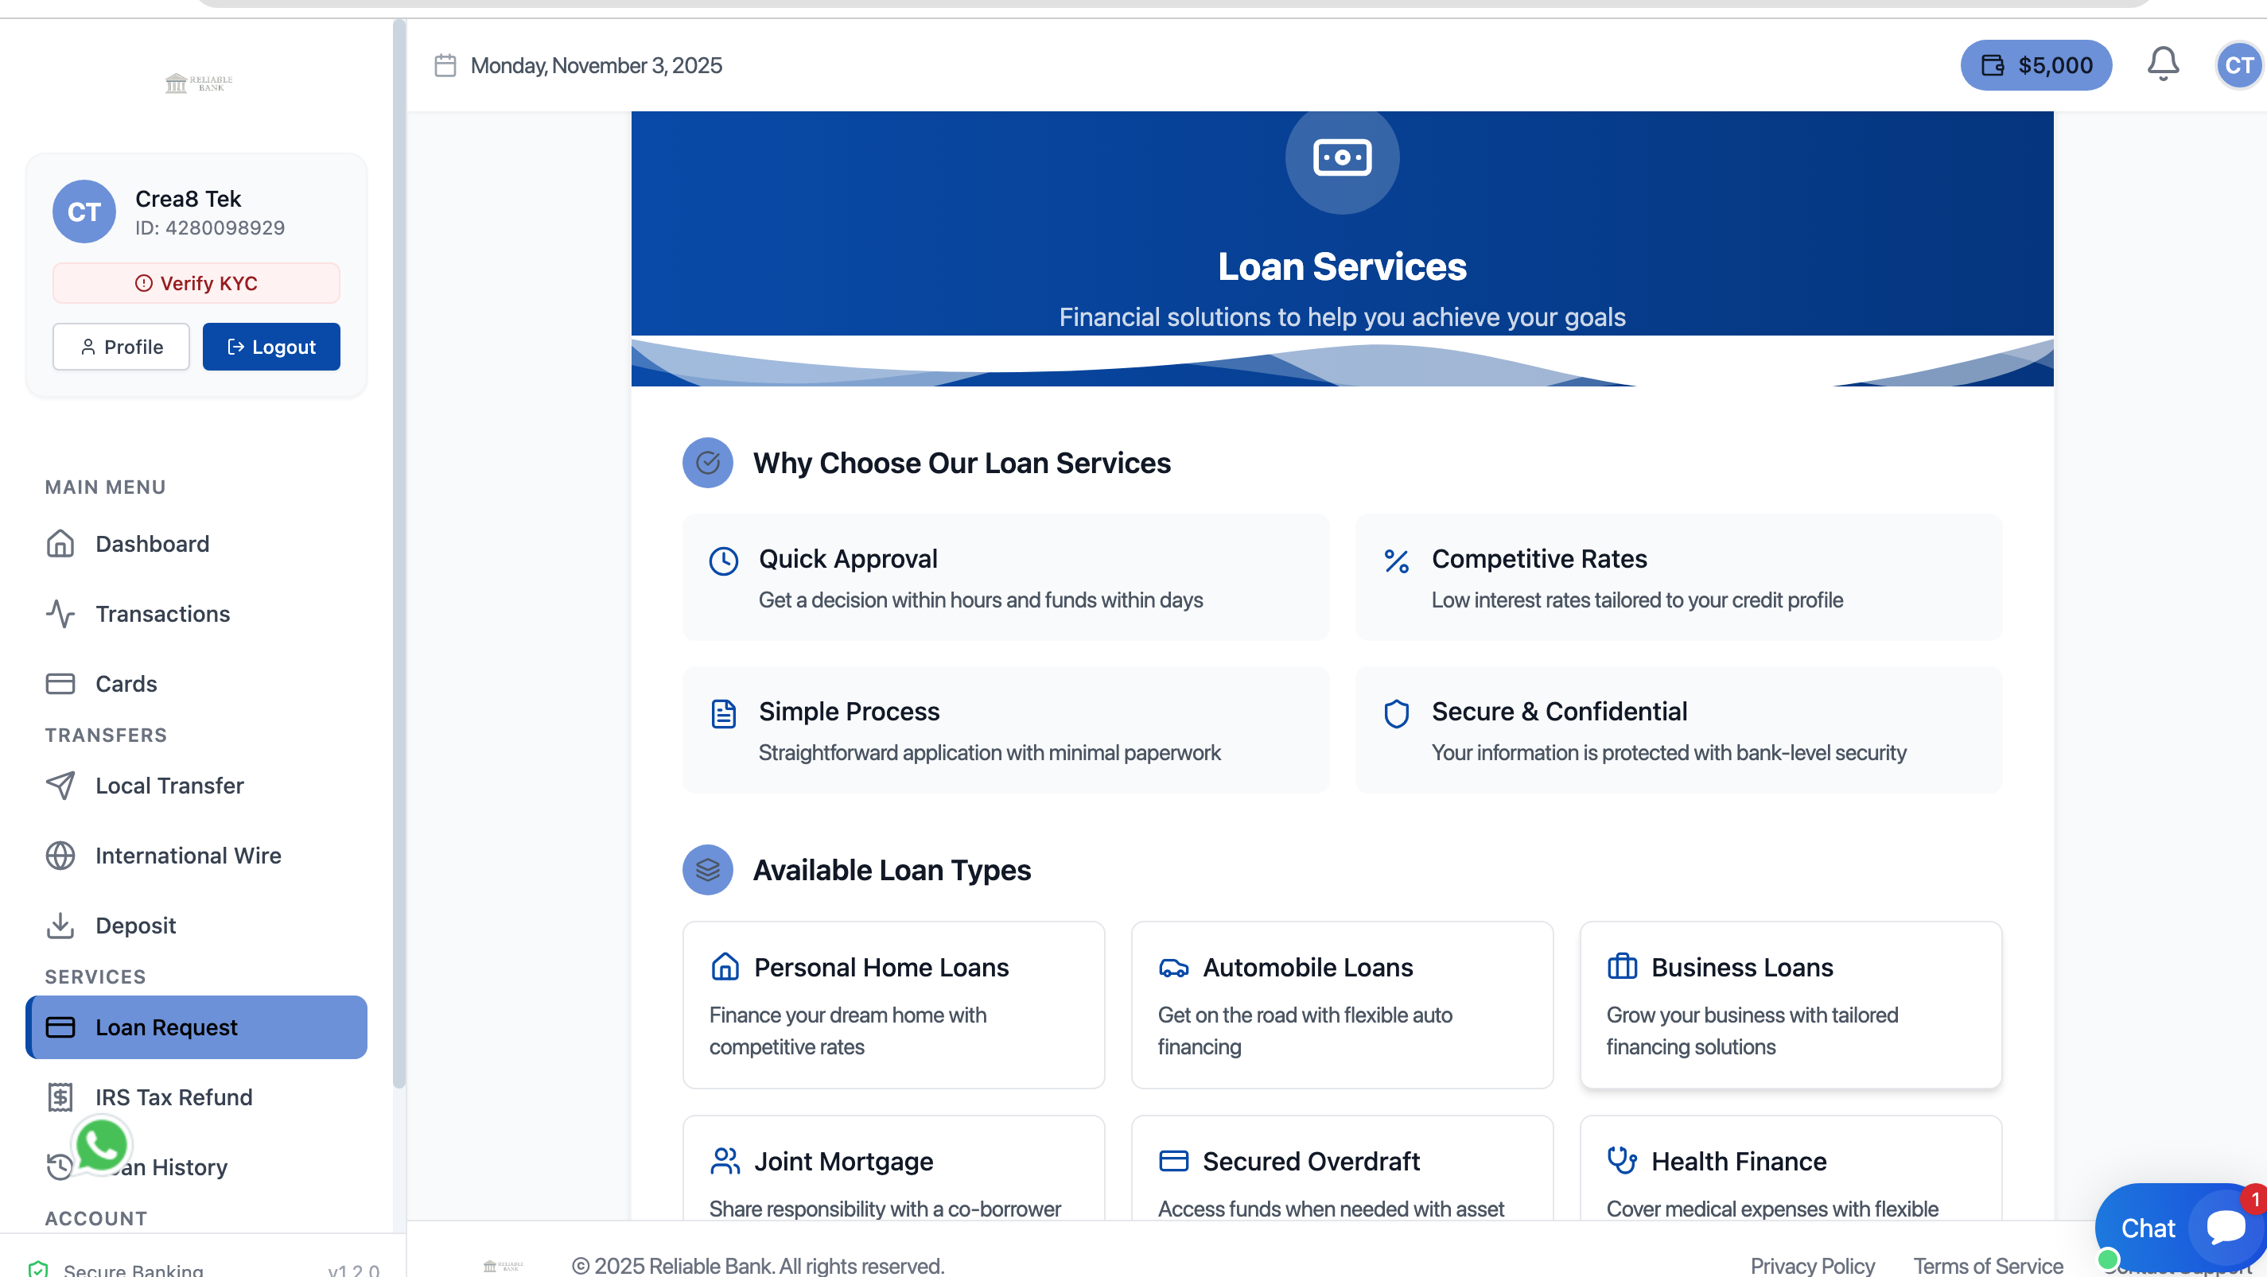Open IRS Tax Refund in sidebar
This screenshot has width=2267, height=1277.
tap(173, 1097)
